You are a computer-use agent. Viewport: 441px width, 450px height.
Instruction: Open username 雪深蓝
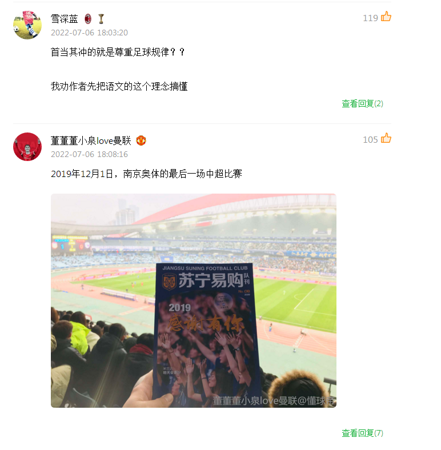(65, 19)
